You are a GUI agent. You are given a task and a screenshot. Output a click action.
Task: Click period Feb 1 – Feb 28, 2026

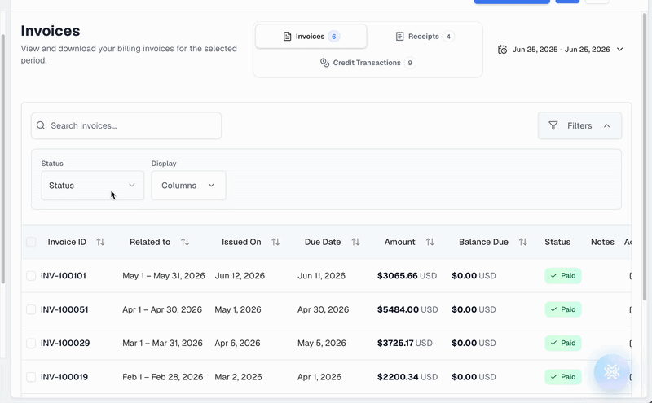point(163,377)
